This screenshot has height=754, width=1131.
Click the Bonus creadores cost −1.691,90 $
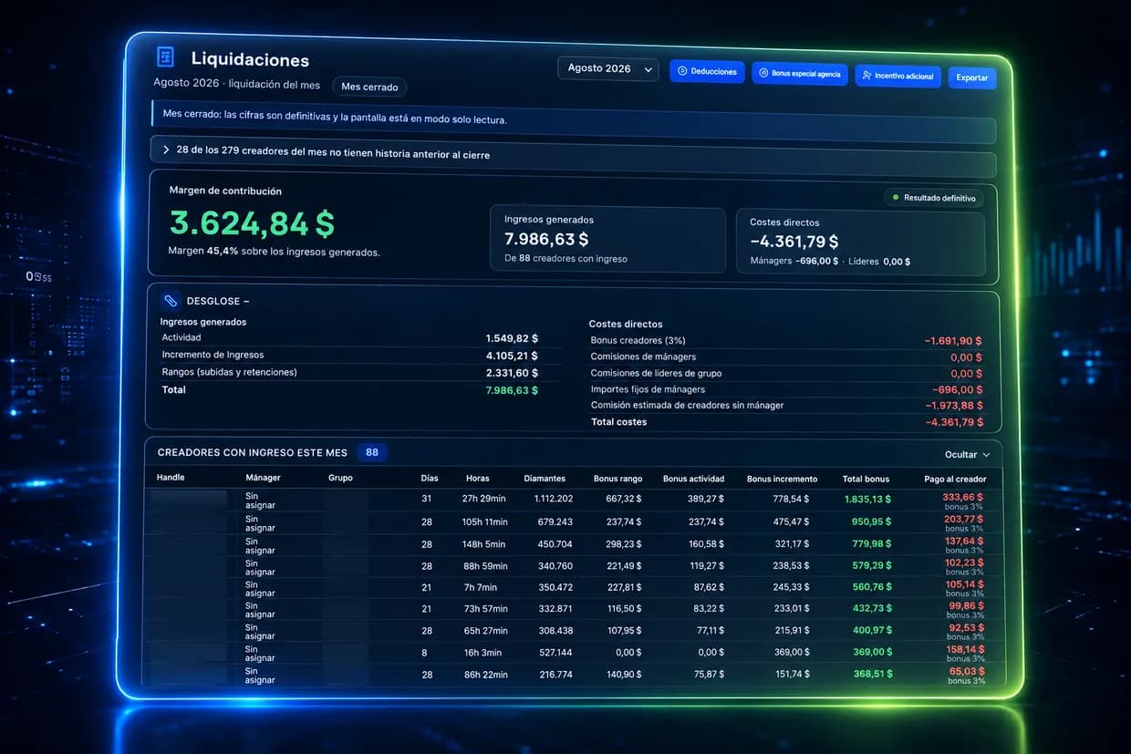click(953, 341)
